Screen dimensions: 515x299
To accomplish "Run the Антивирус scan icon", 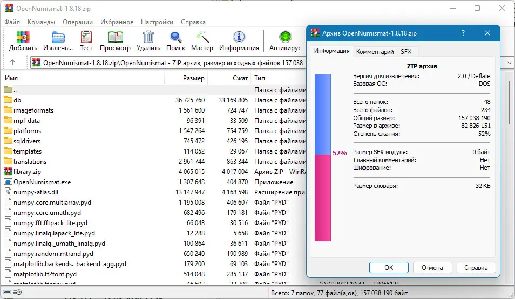I will pos(285,37).
